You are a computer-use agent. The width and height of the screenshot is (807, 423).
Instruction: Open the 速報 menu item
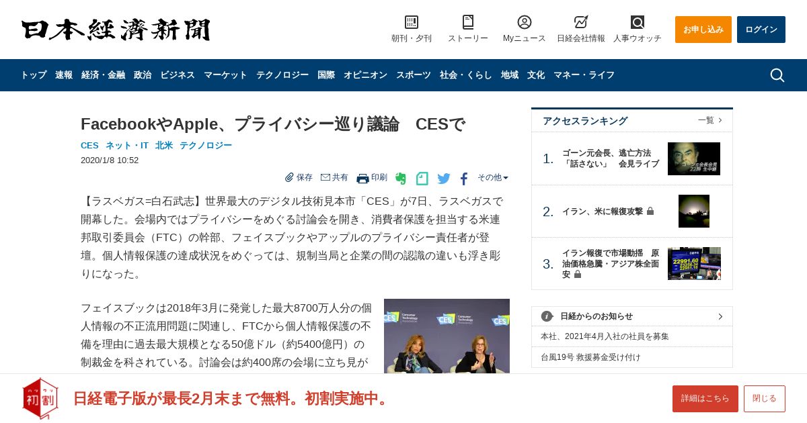pos(64,75)
